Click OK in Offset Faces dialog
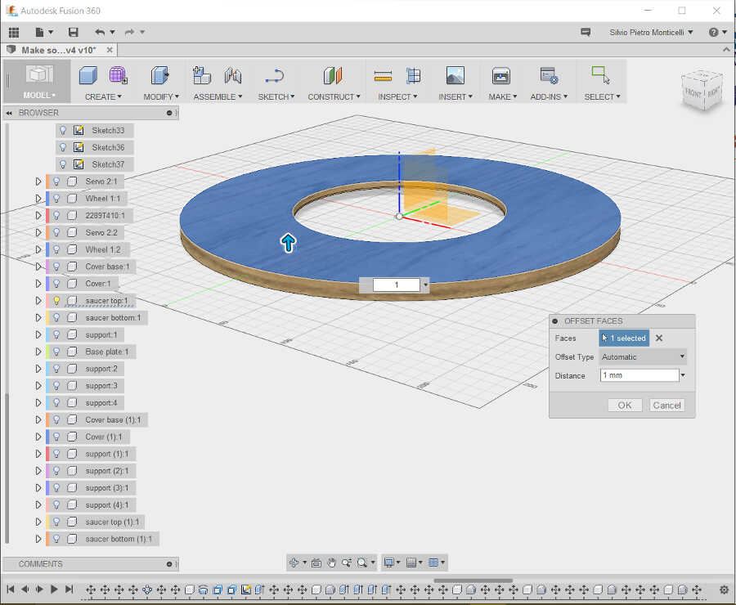This screenshot has width=736, height=605. pyautogui.click(x=624, y=405)
